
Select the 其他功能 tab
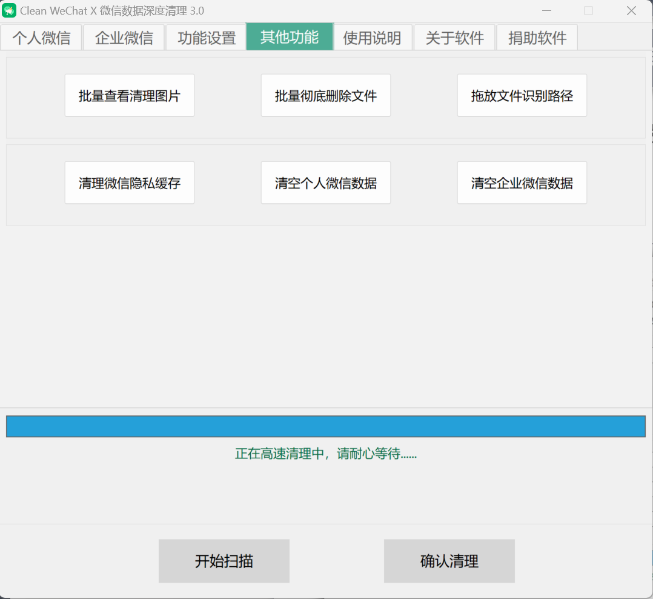pyautogui.click(x=290, y=37)
